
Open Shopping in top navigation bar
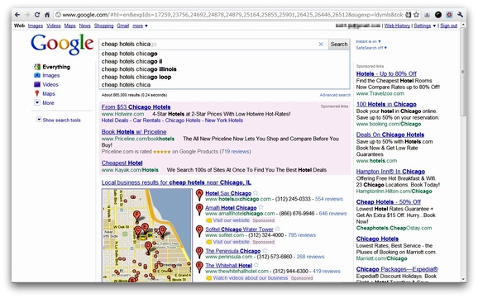click(103, 26)
